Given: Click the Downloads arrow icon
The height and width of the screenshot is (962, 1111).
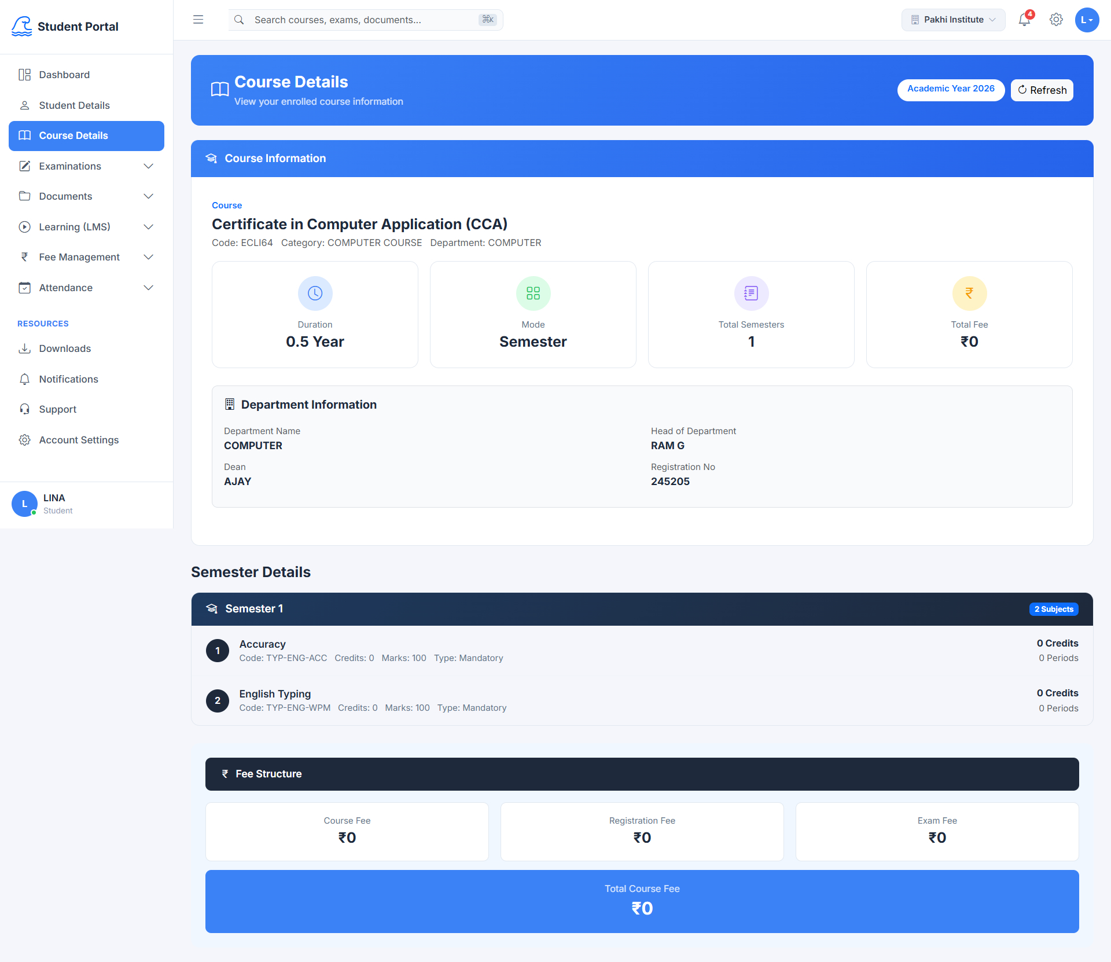Looking at the screenshot, I should pos(24,348).
